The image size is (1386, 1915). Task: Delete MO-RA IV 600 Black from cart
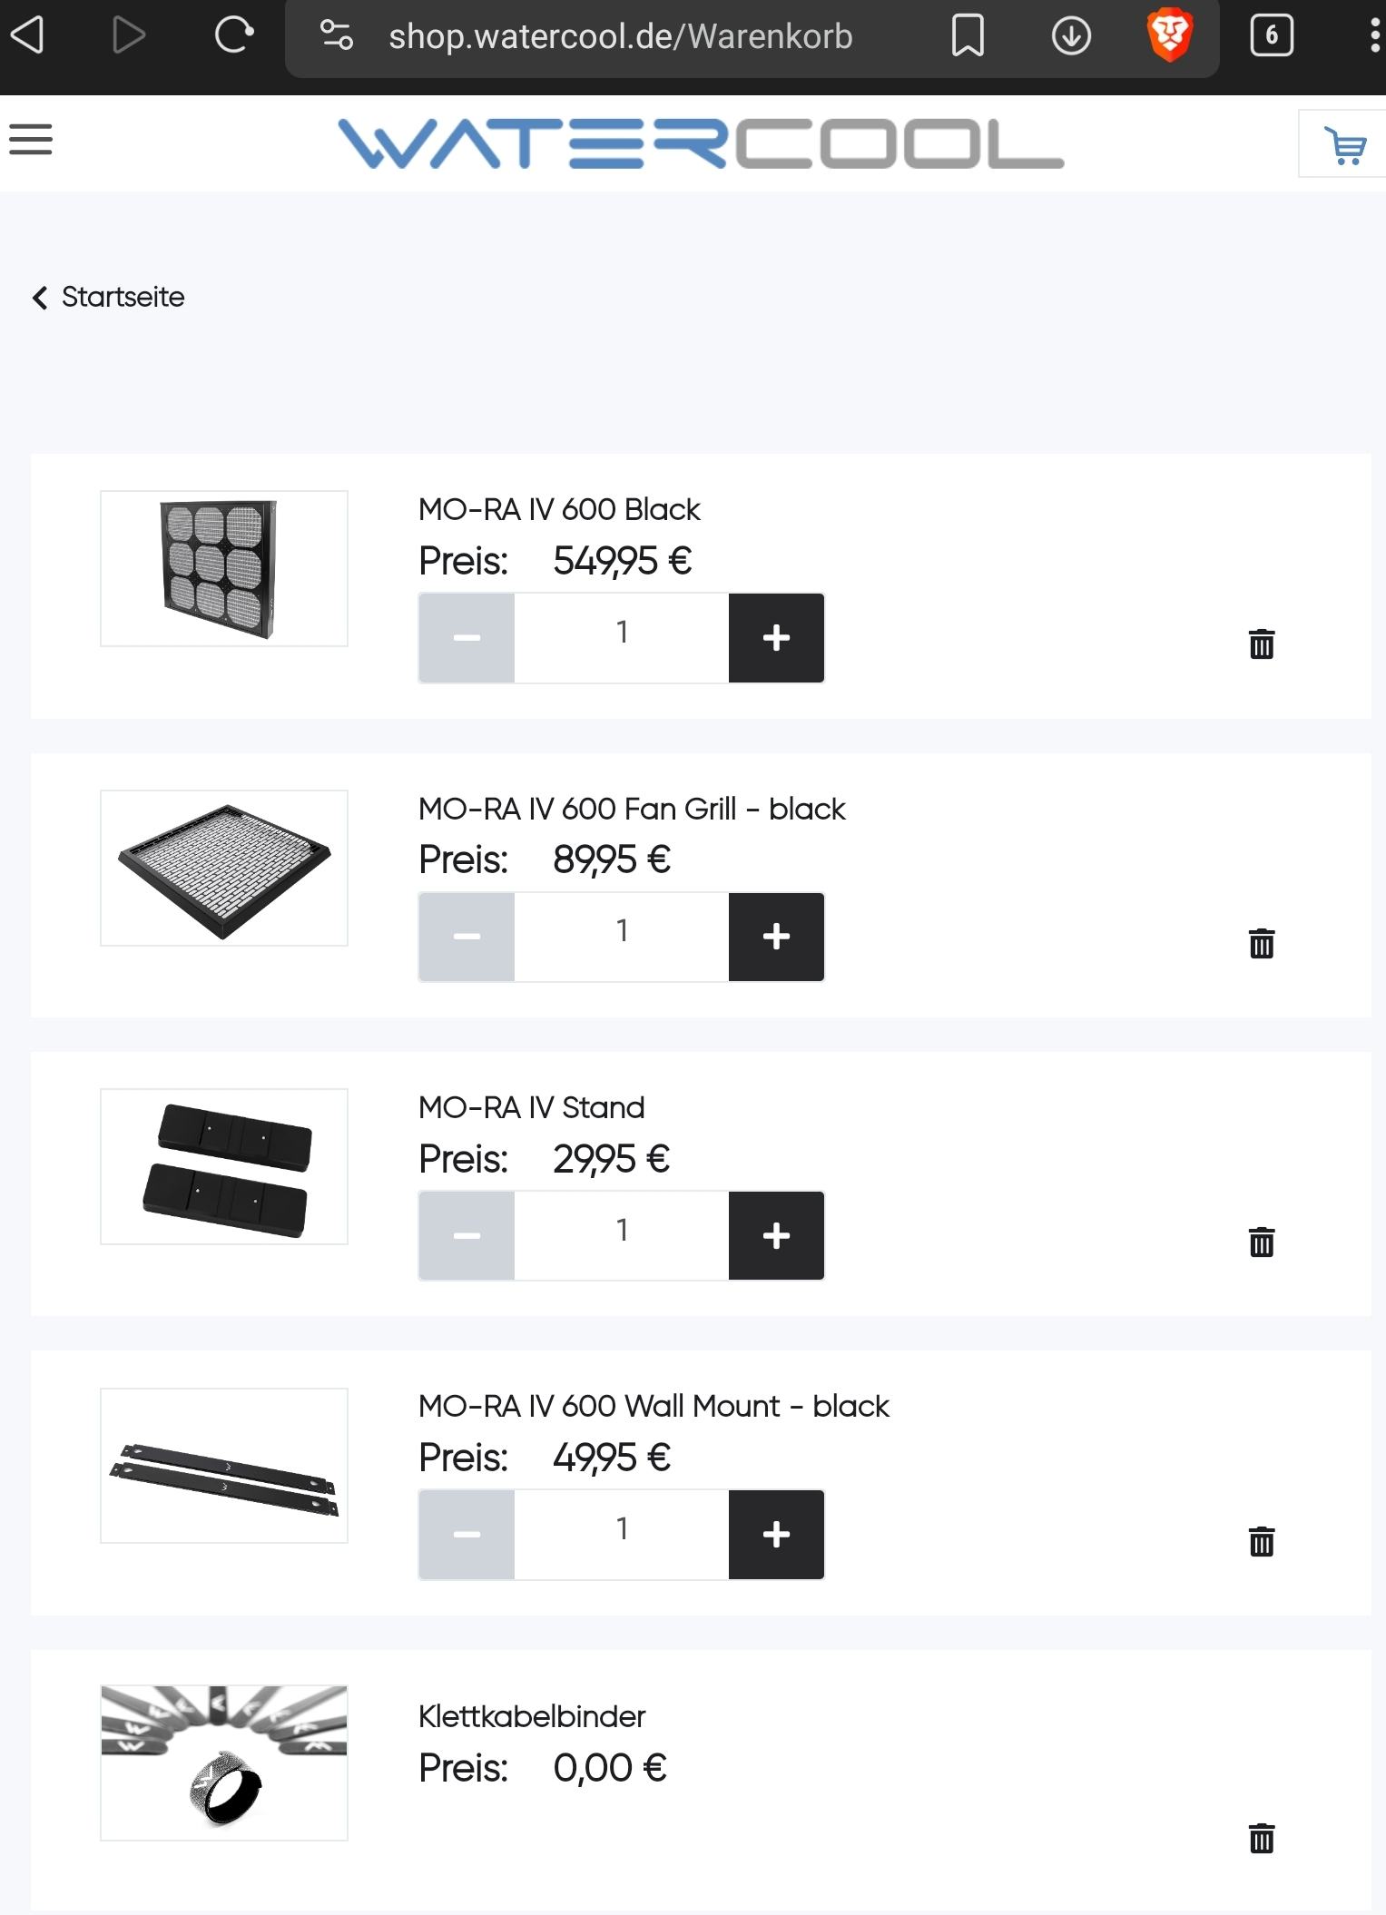[x=1261, y=643]
